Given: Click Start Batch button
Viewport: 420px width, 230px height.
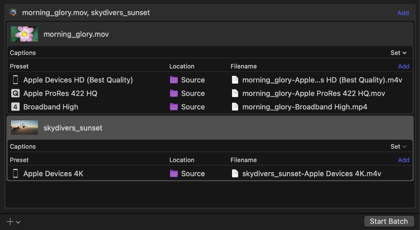Looking at the screenshot, I should (x=389, y=222).
